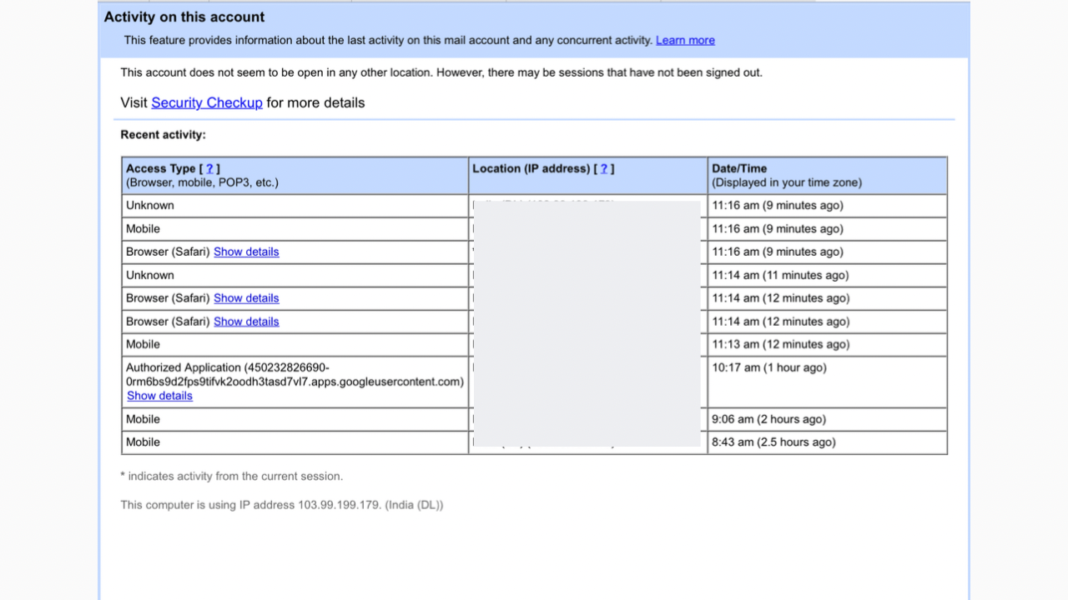Select the Access Type column header text

[161, 168]
